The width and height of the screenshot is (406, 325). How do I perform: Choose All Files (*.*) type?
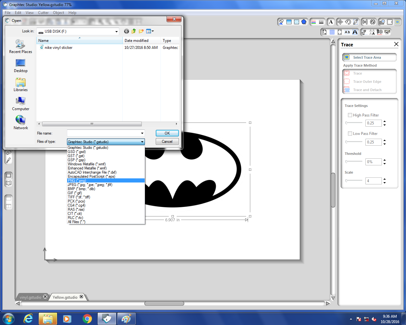point(106,222)
